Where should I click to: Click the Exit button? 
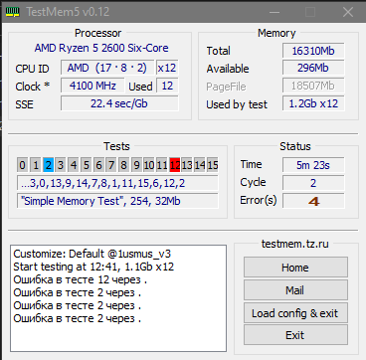pos(295,335)
